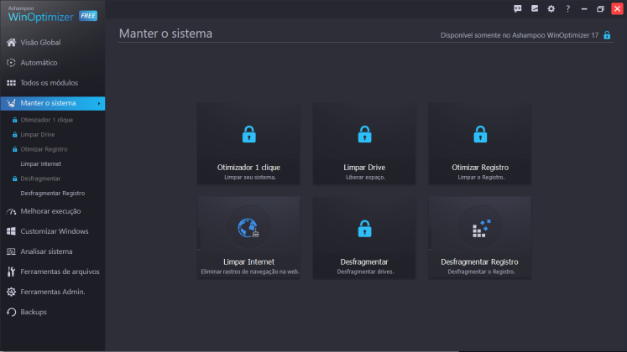Select Desfragmentar in sidebar submenu
Image resolution: width=627 pixels, height=352 pixels.
pyautogui.click(x=40, y=179)
